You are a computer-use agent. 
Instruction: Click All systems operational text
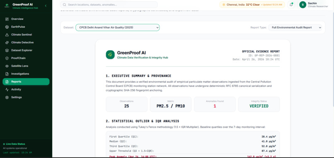(15, 148)
